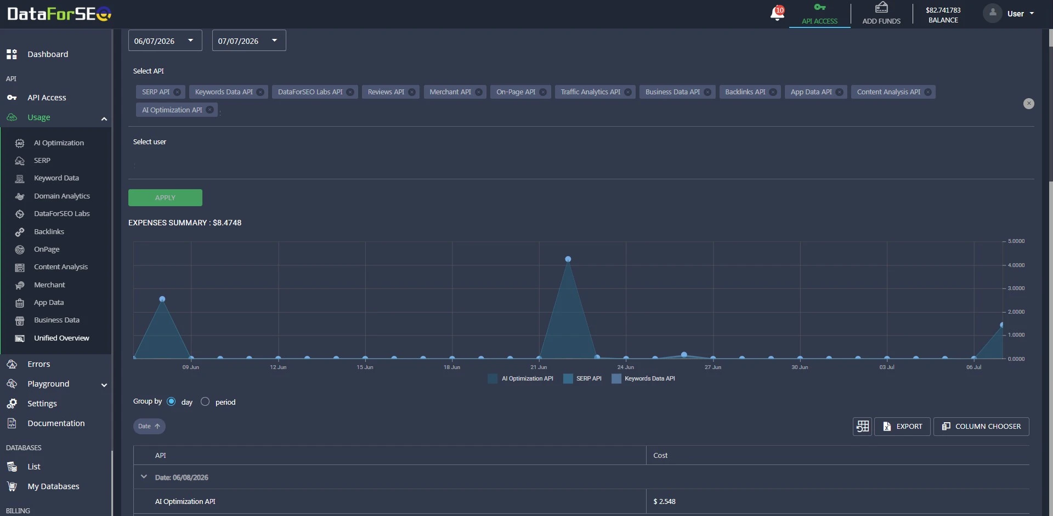The width and height of the screenshot is (1053, 516).
Task: Click the DataForSEO logo
Action: [x=59, y=14]
